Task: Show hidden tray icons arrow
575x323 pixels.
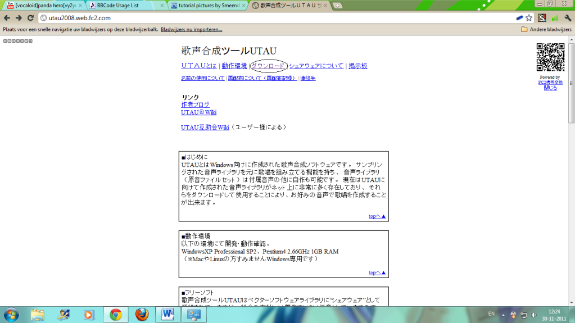Action: pyautogui.click(x=503, y=315)
